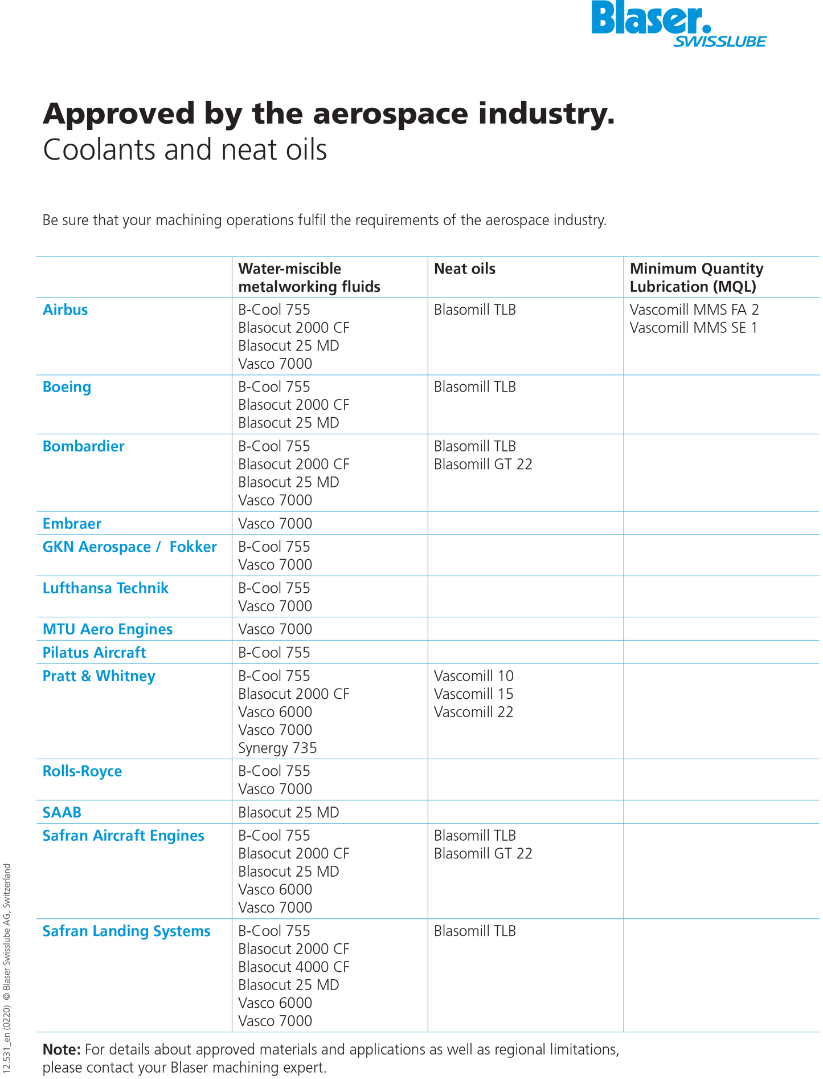Select the Boeing row label
Image resolution: width=823 pixels, height=1079 pixels.
click(x=67, y=387)
